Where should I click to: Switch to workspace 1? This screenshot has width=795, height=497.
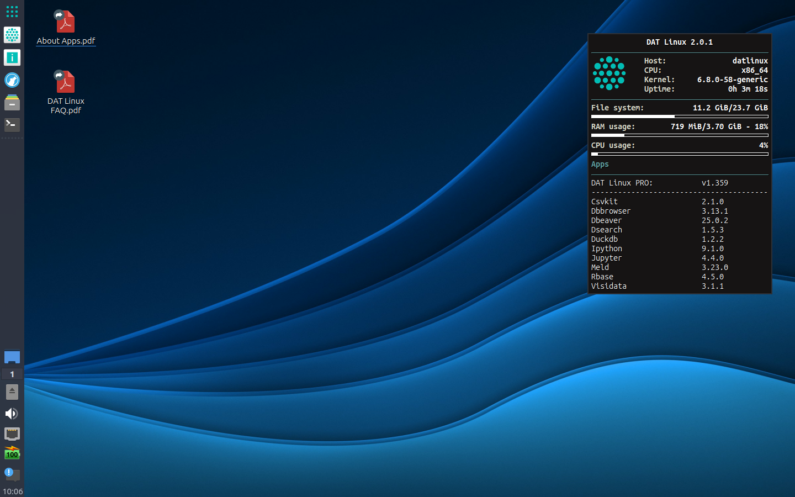[x=12, y=374]
